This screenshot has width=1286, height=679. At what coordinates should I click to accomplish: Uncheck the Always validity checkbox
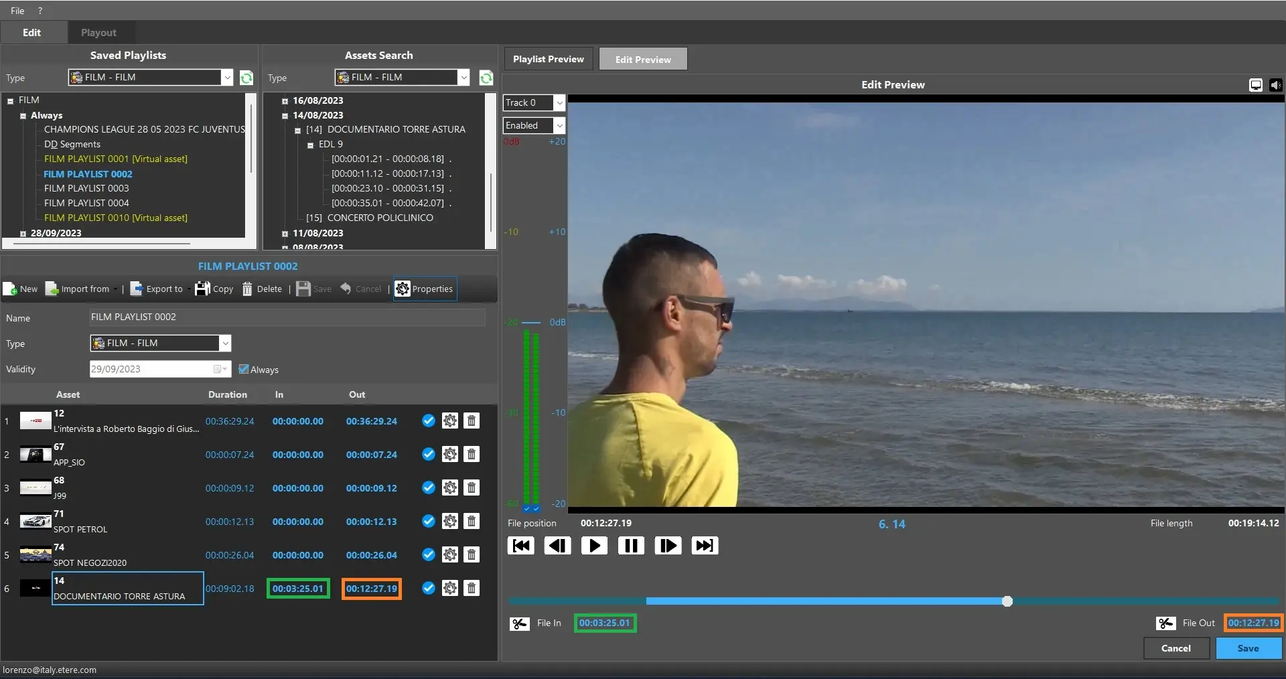[244, 370]
